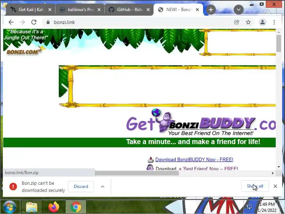Open the tab search dropdown
The width and height of the screenshot is (285, 214).
(x=239, y=10)
